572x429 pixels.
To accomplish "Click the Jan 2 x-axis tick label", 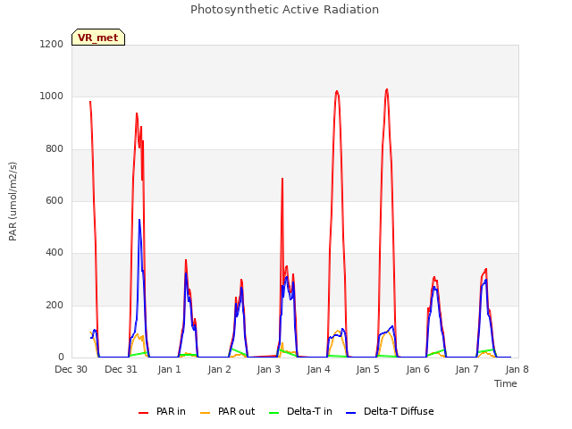I will (x=220, y=369).
